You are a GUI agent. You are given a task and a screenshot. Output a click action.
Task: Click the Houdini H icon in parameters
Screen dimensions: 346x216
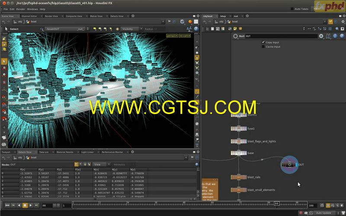[x=328, y=36]
